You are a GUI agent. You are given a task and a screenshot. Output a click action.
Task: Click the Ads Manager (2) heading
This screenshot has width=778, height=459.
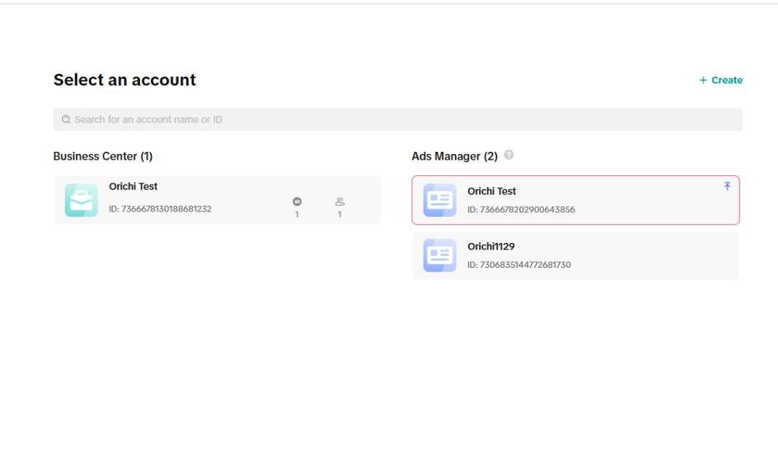point(454,156)
